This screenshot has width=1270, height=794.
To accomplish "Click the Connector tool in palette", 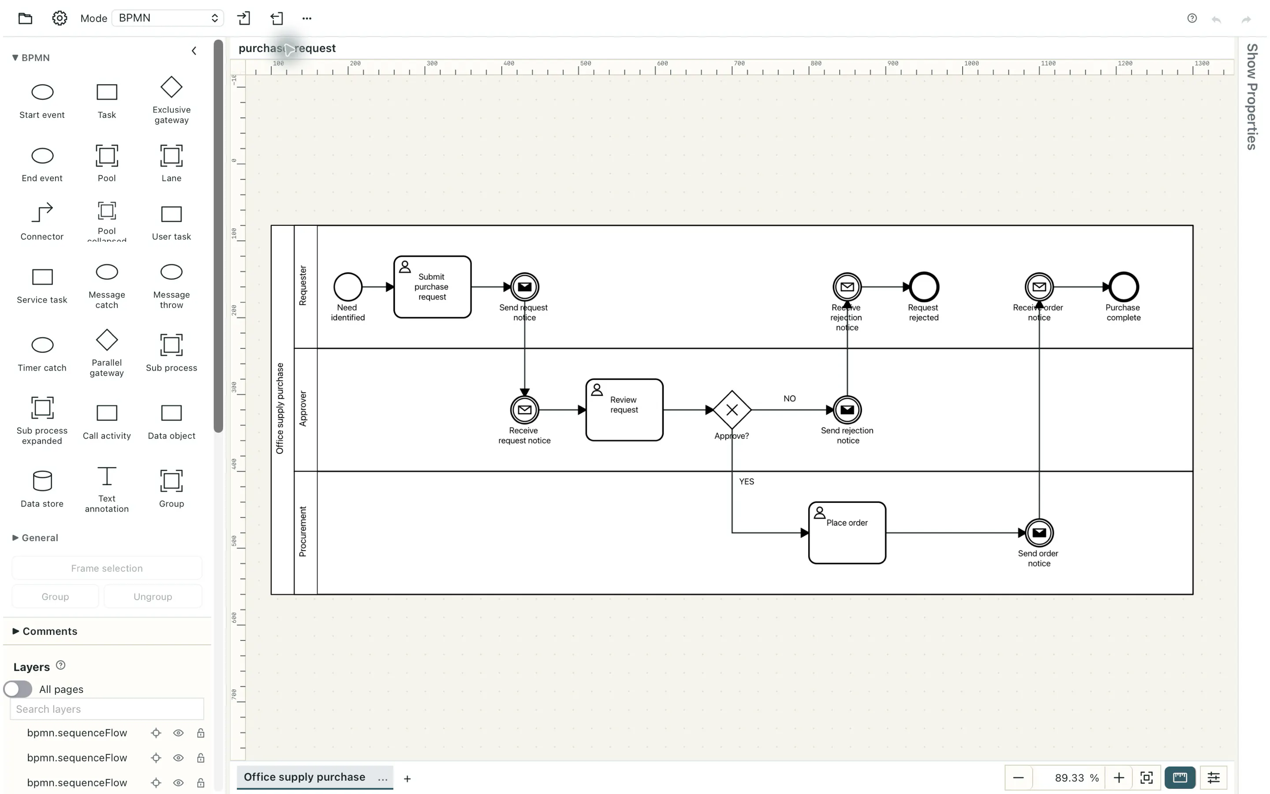I will (x=42, y=221).
